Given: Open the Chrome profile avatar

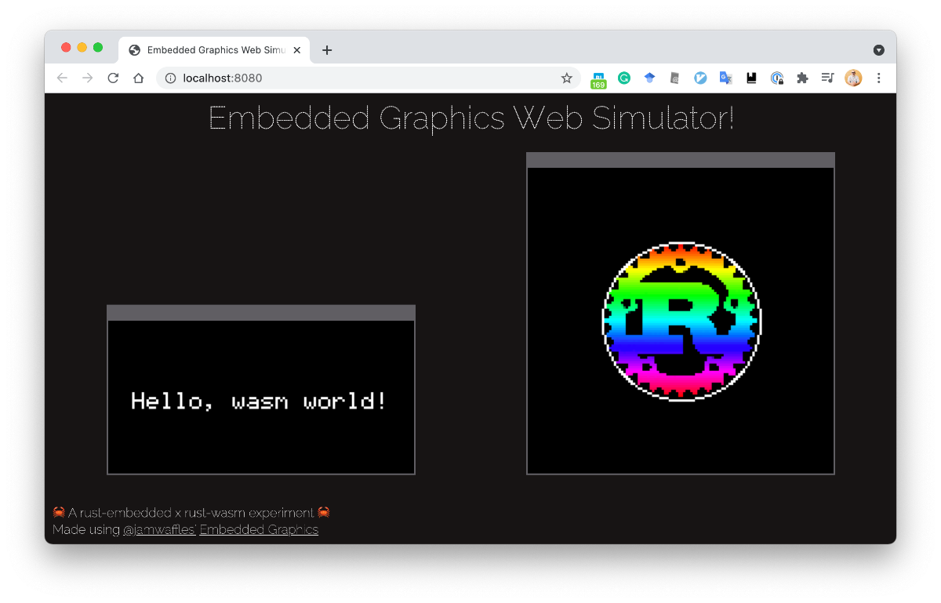Looking at the screenshot, I should point(853,78).
